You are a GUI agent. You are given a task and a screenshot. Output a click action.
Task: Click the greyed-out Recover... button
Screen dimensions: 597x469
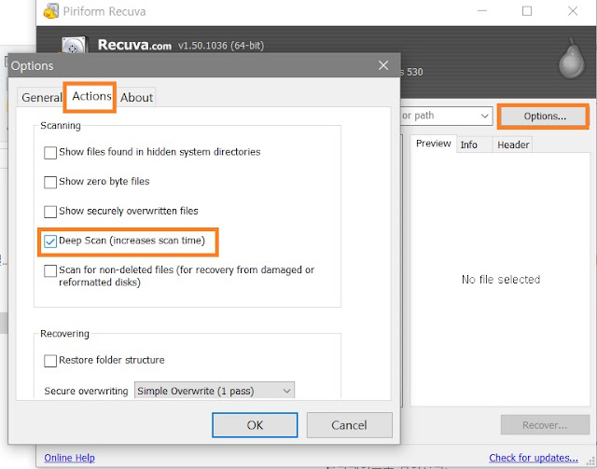point(545,425)
